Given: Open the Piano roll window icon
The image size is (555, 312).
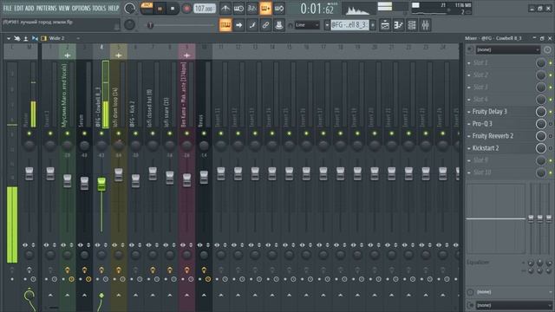Looking at the screenshot, I should 399,25.
